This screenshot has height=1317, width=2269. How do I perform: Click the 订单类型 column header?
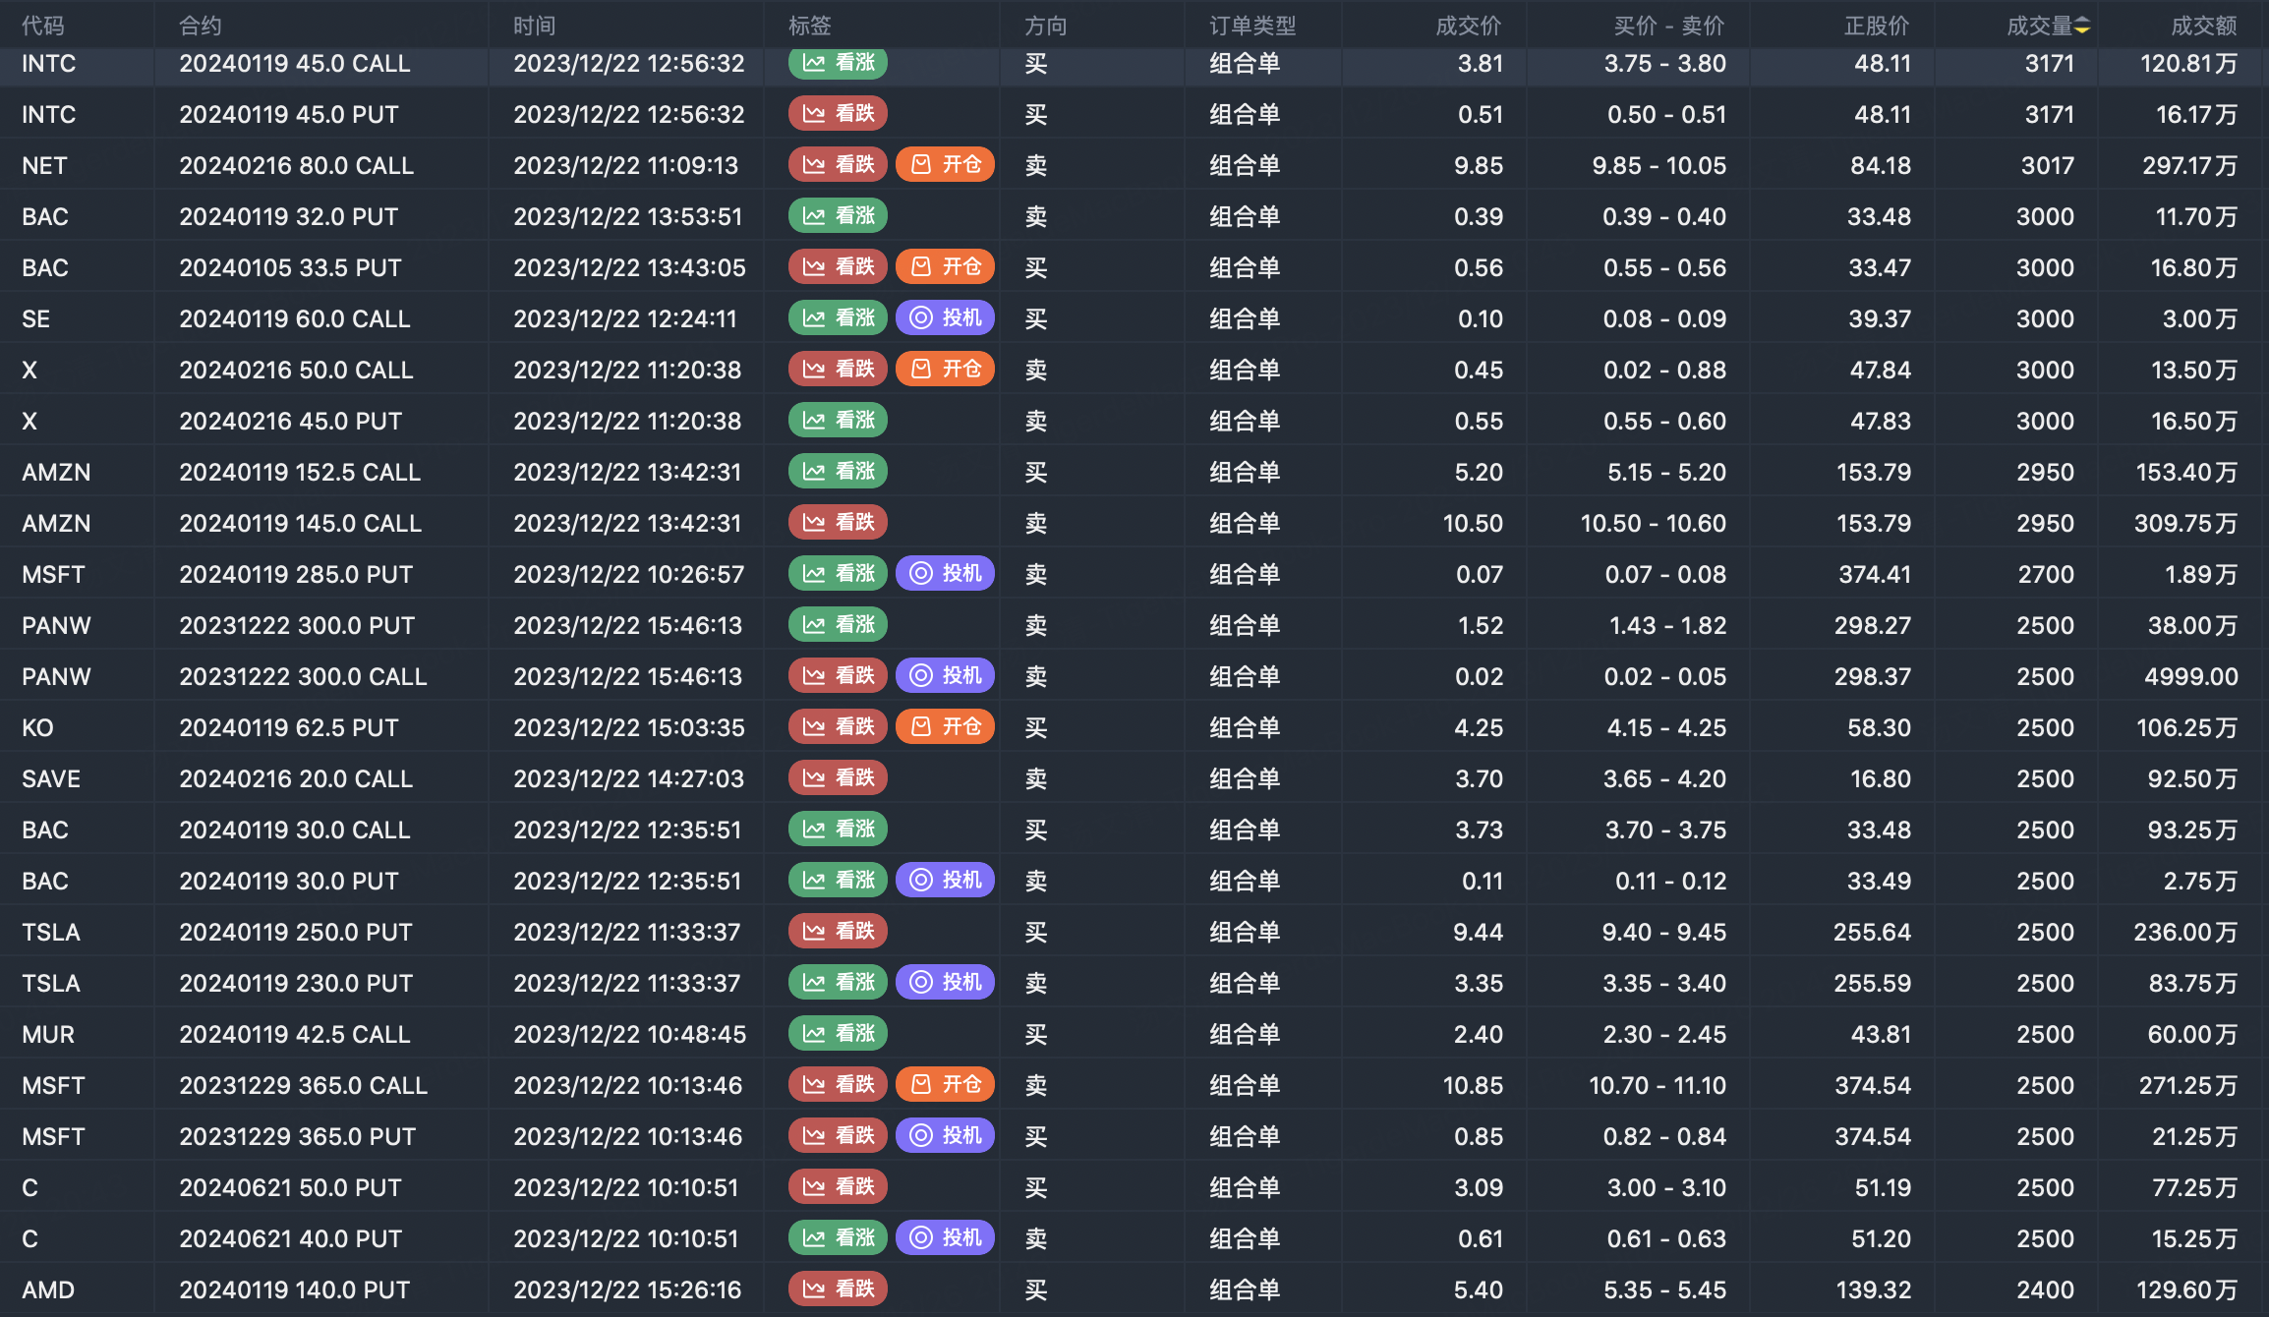pyautogui.click(x=1251, y=26)
